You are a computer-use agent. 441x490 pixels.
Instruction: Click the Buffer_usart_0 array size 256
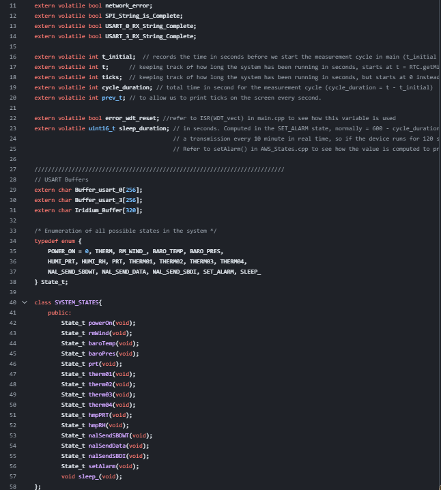pyautogui.click(x=130, y=190)
